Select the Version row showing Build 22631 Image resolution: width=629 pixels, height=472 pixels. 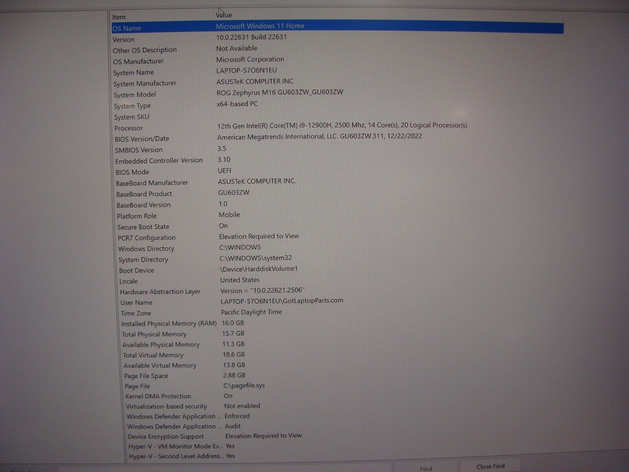(x=338, y=38)
